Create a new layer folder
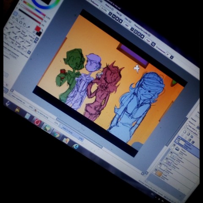 [x=192, y=136]
